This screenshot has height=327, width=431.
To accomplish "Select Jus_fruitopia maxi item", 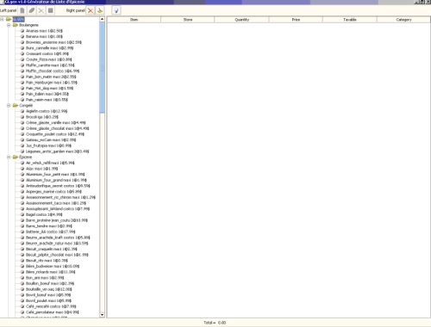I will 49,145.
